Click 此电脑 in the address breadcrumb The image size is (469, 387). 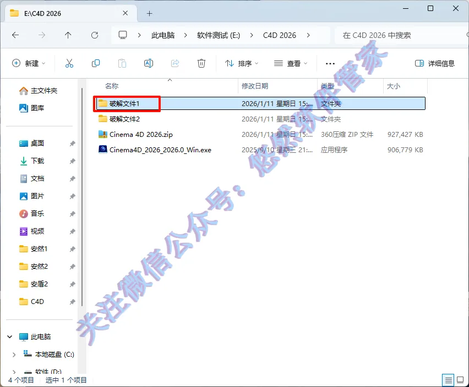click(x=163, y=35)
